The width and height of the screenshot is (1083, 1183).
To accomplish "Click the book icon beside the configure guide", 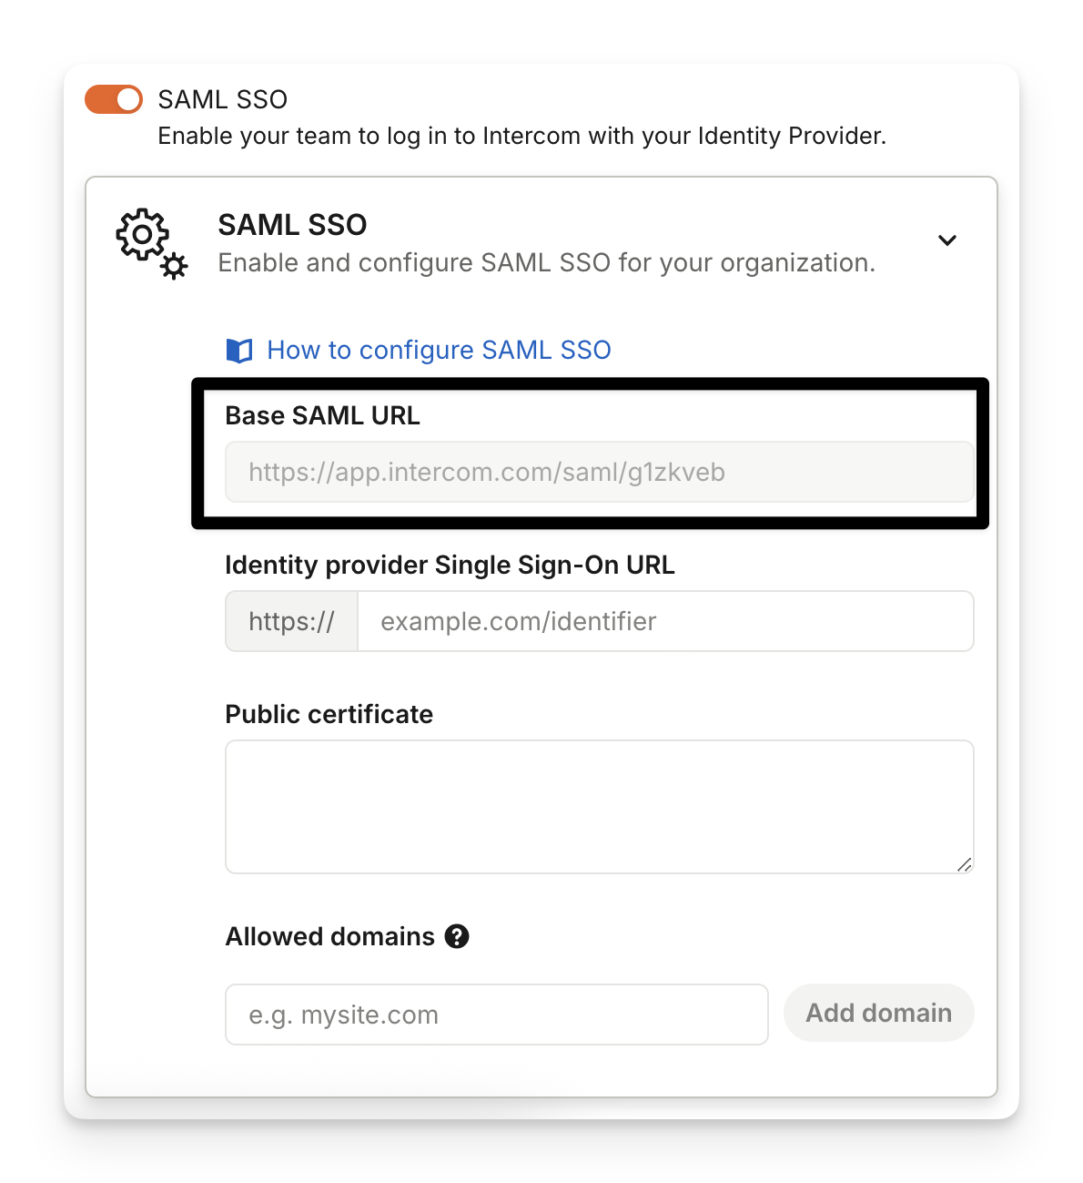I will tap(239, 351).
